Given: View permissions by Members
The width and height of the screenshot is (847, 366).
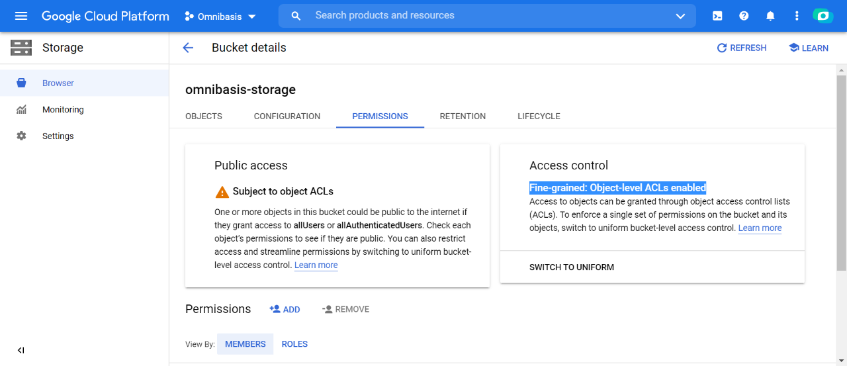Looking at the screenshot, I should pos(245,344).
